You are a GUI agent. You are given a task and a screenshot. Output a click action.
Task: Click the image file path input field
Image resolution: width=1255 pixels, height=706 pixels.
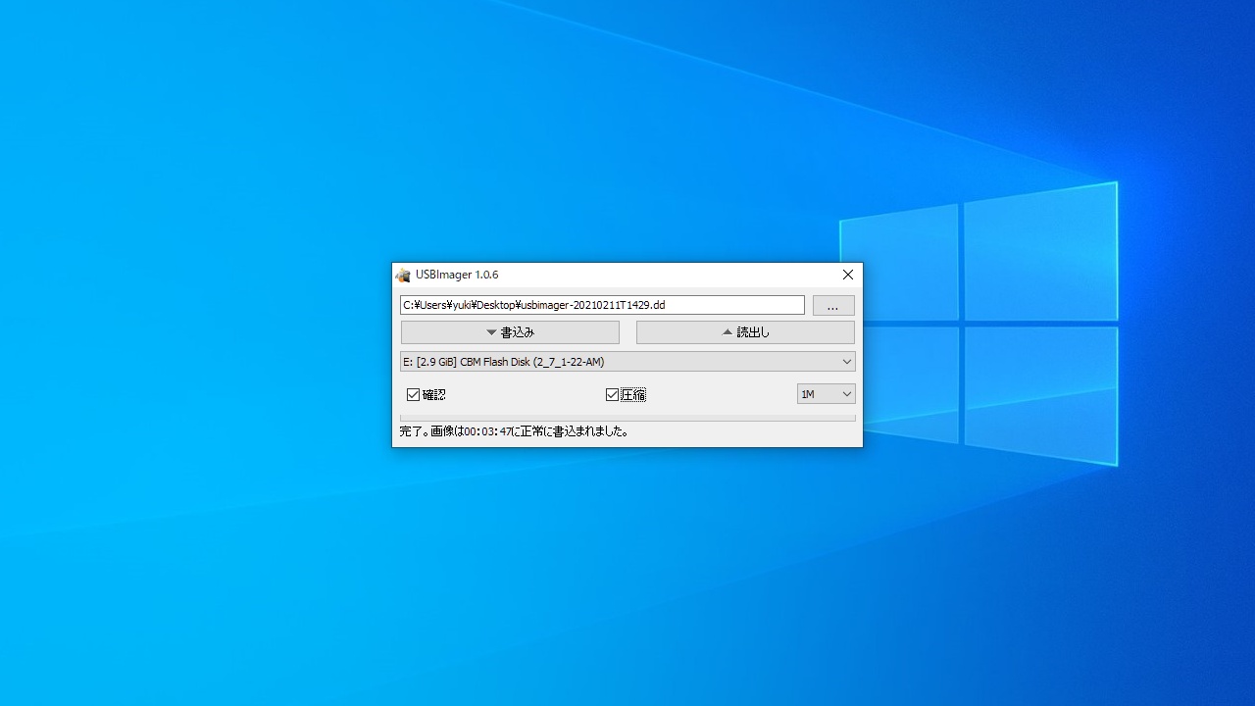point(602,305)
